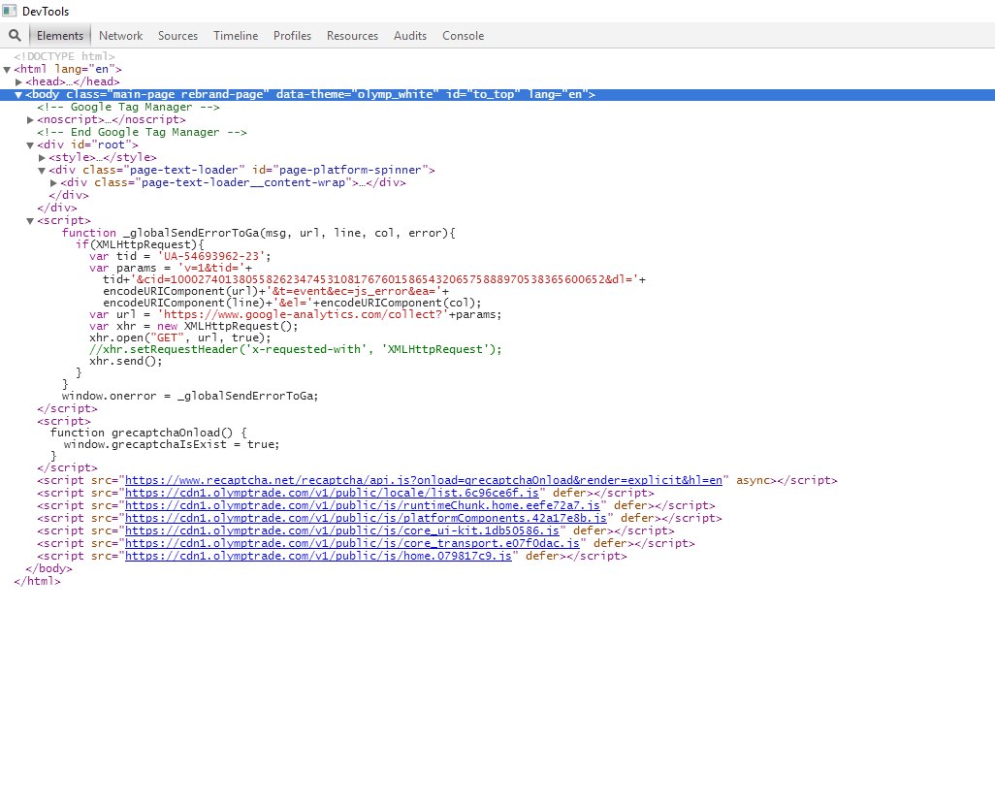Click the if(XMLHttpRequest){ line
Screen dimensions: 995x803
[141, 245]
